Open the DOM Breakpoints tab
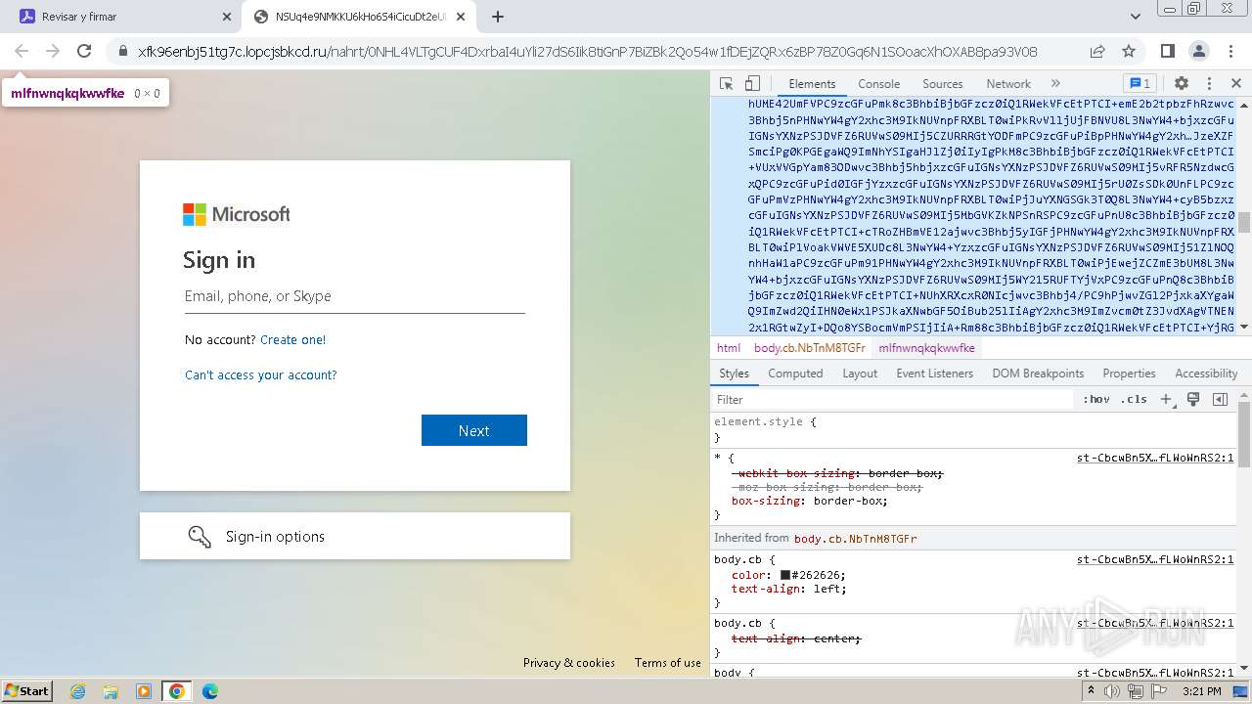 coord(1038,374)
